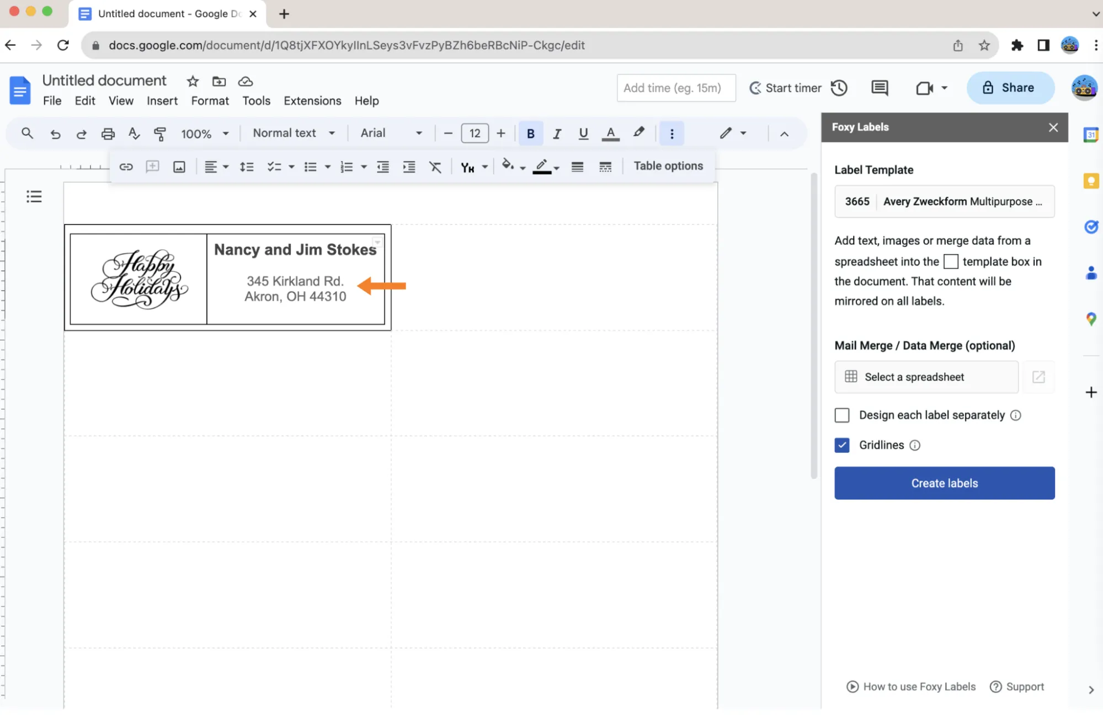Viewport: 1103px width, 717px height.
Task: Insert an image from toolbar
Action: (179, 167)
